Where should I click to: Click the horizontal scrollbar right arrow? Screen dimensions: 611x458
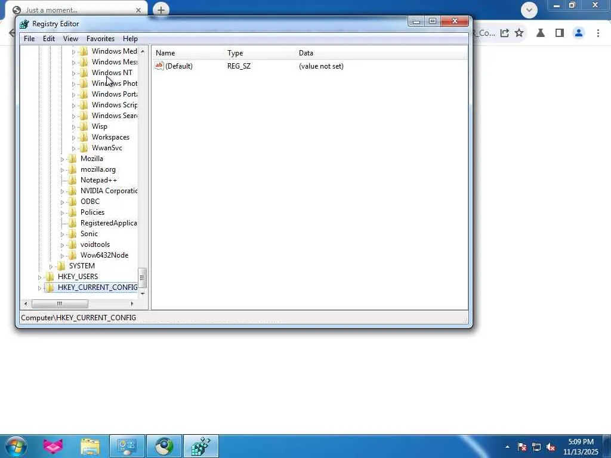(x=132, y=304)
